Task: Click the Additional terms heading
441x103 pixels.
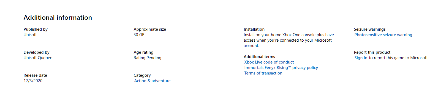Action: point(259,57)
